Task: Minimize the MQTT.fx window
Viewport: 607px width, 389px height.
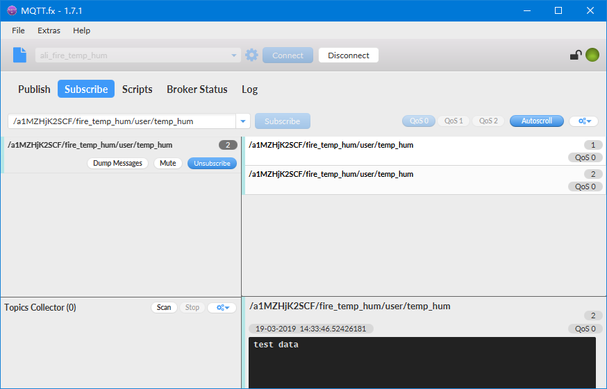Action: (527, 10)
